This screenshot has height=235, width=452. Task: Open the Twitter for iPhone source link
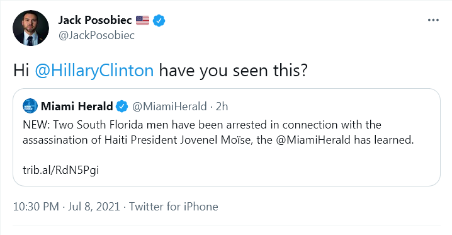pos(174,207)
